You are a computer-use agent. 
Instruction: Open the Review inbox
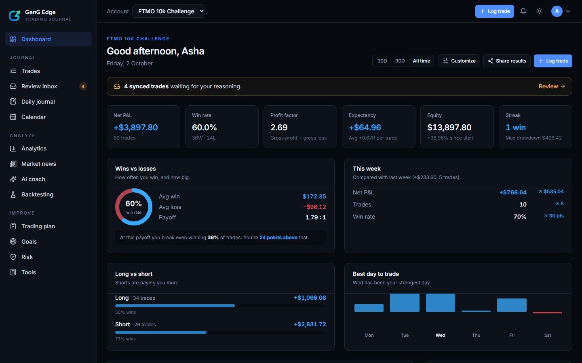point(48,86)
